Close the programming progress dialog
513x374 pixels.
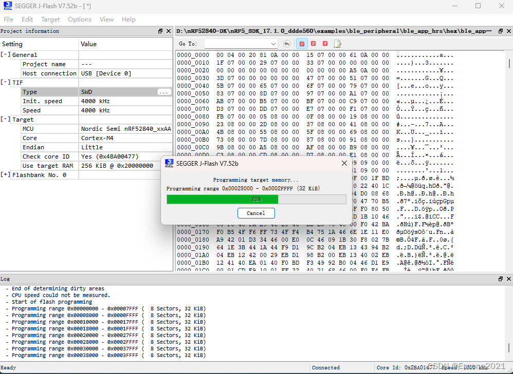344,163
